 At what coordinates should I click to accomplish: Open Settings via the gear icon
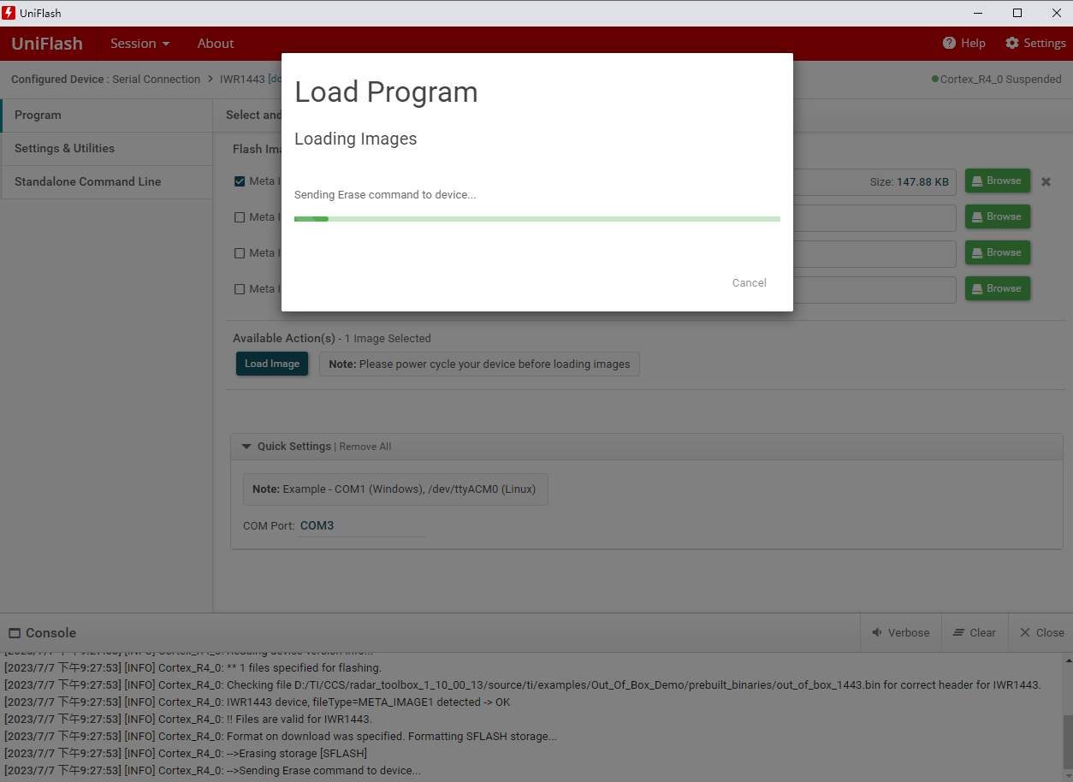(x=1012, y=43)
